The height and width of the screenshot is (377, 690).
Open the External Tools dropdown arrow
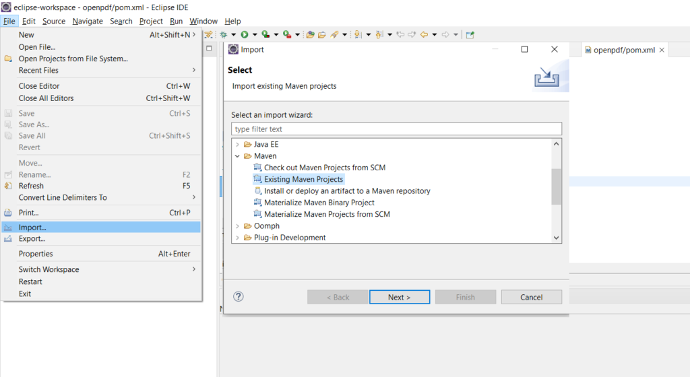[297, 35]
